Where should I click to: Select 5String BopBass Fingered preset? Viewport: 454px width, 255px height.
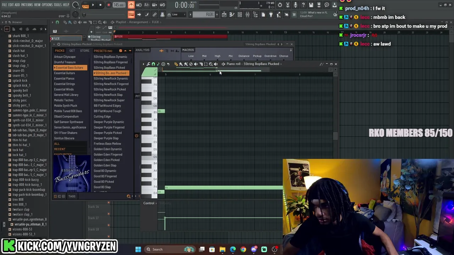pyautogui.click(x=111, y=62)
